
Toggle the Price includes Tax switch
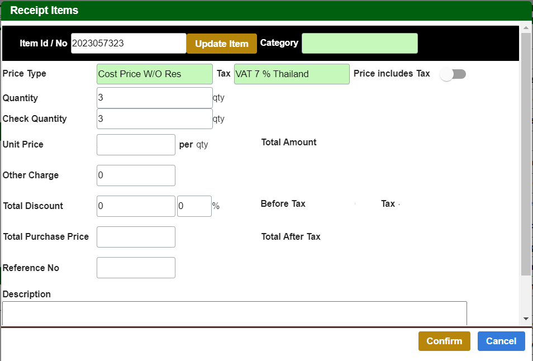pyautogui.click(x=453, y=73)
